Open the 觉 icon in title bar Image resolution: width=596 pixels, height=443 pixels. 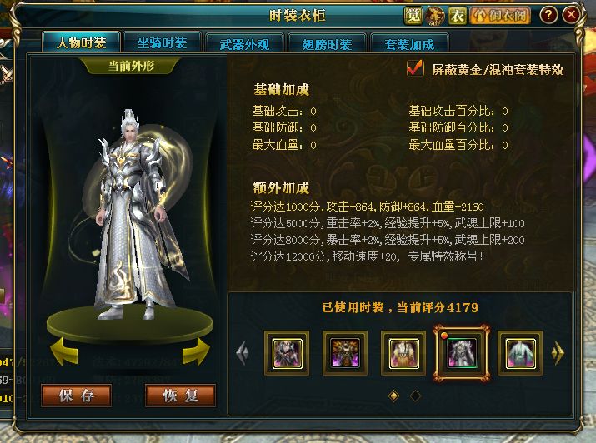point(413,16)
